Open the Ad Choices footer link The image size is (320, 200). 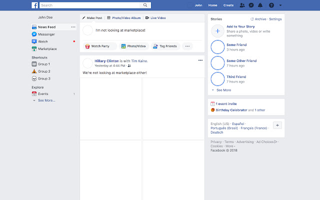(266, 142)
